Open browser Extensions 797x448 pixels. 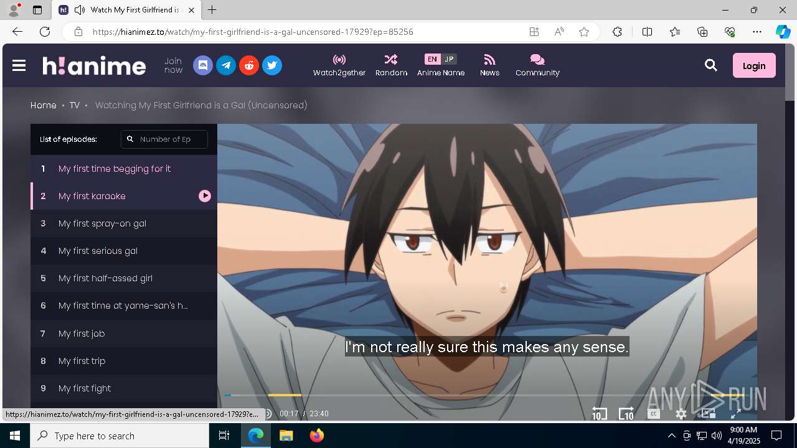click(617, 32)
